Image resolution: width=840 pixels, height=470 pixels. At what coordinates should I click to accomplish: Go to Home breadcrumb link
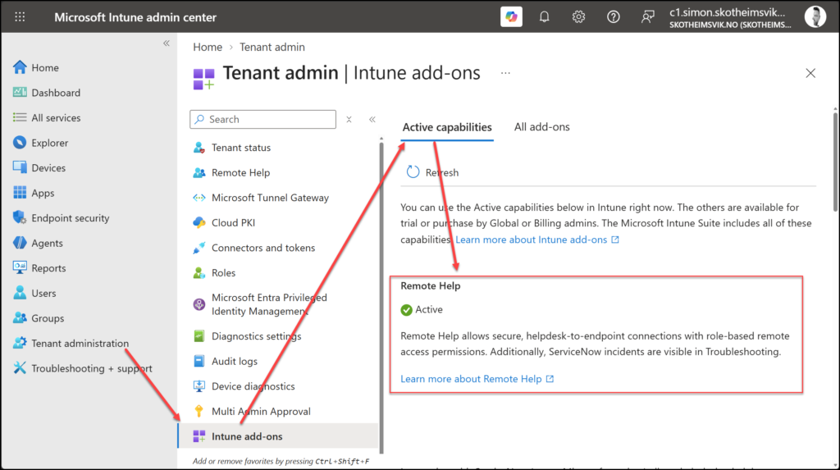(208, 47)
